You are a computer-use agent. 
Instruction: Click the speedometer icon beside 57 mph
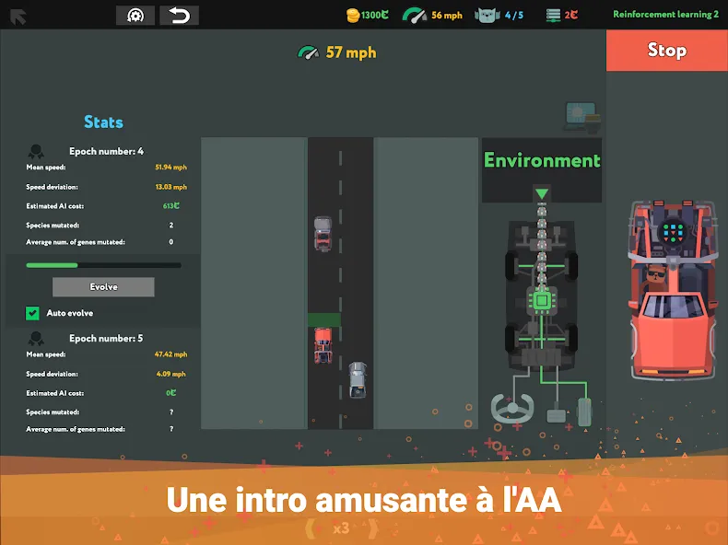[309, 52]
